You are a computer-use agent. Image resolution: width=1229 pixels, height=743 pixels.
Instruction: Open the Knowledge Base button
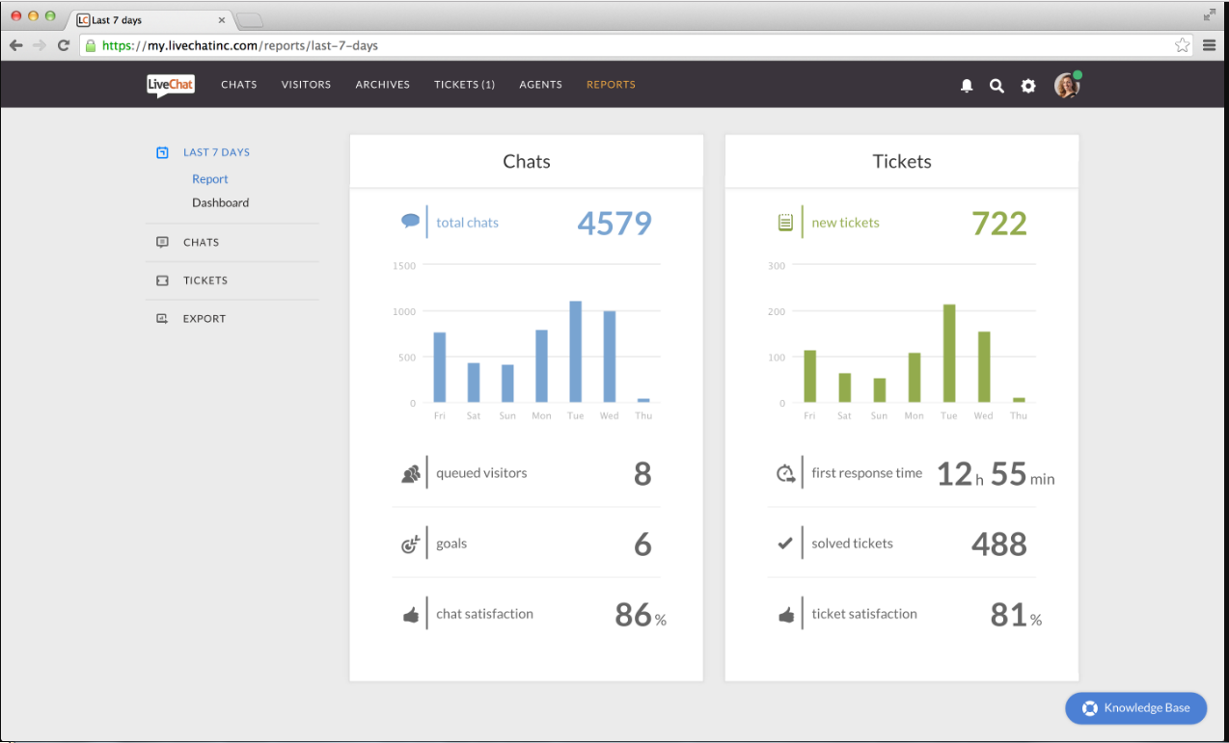(x=1135, y=708)
